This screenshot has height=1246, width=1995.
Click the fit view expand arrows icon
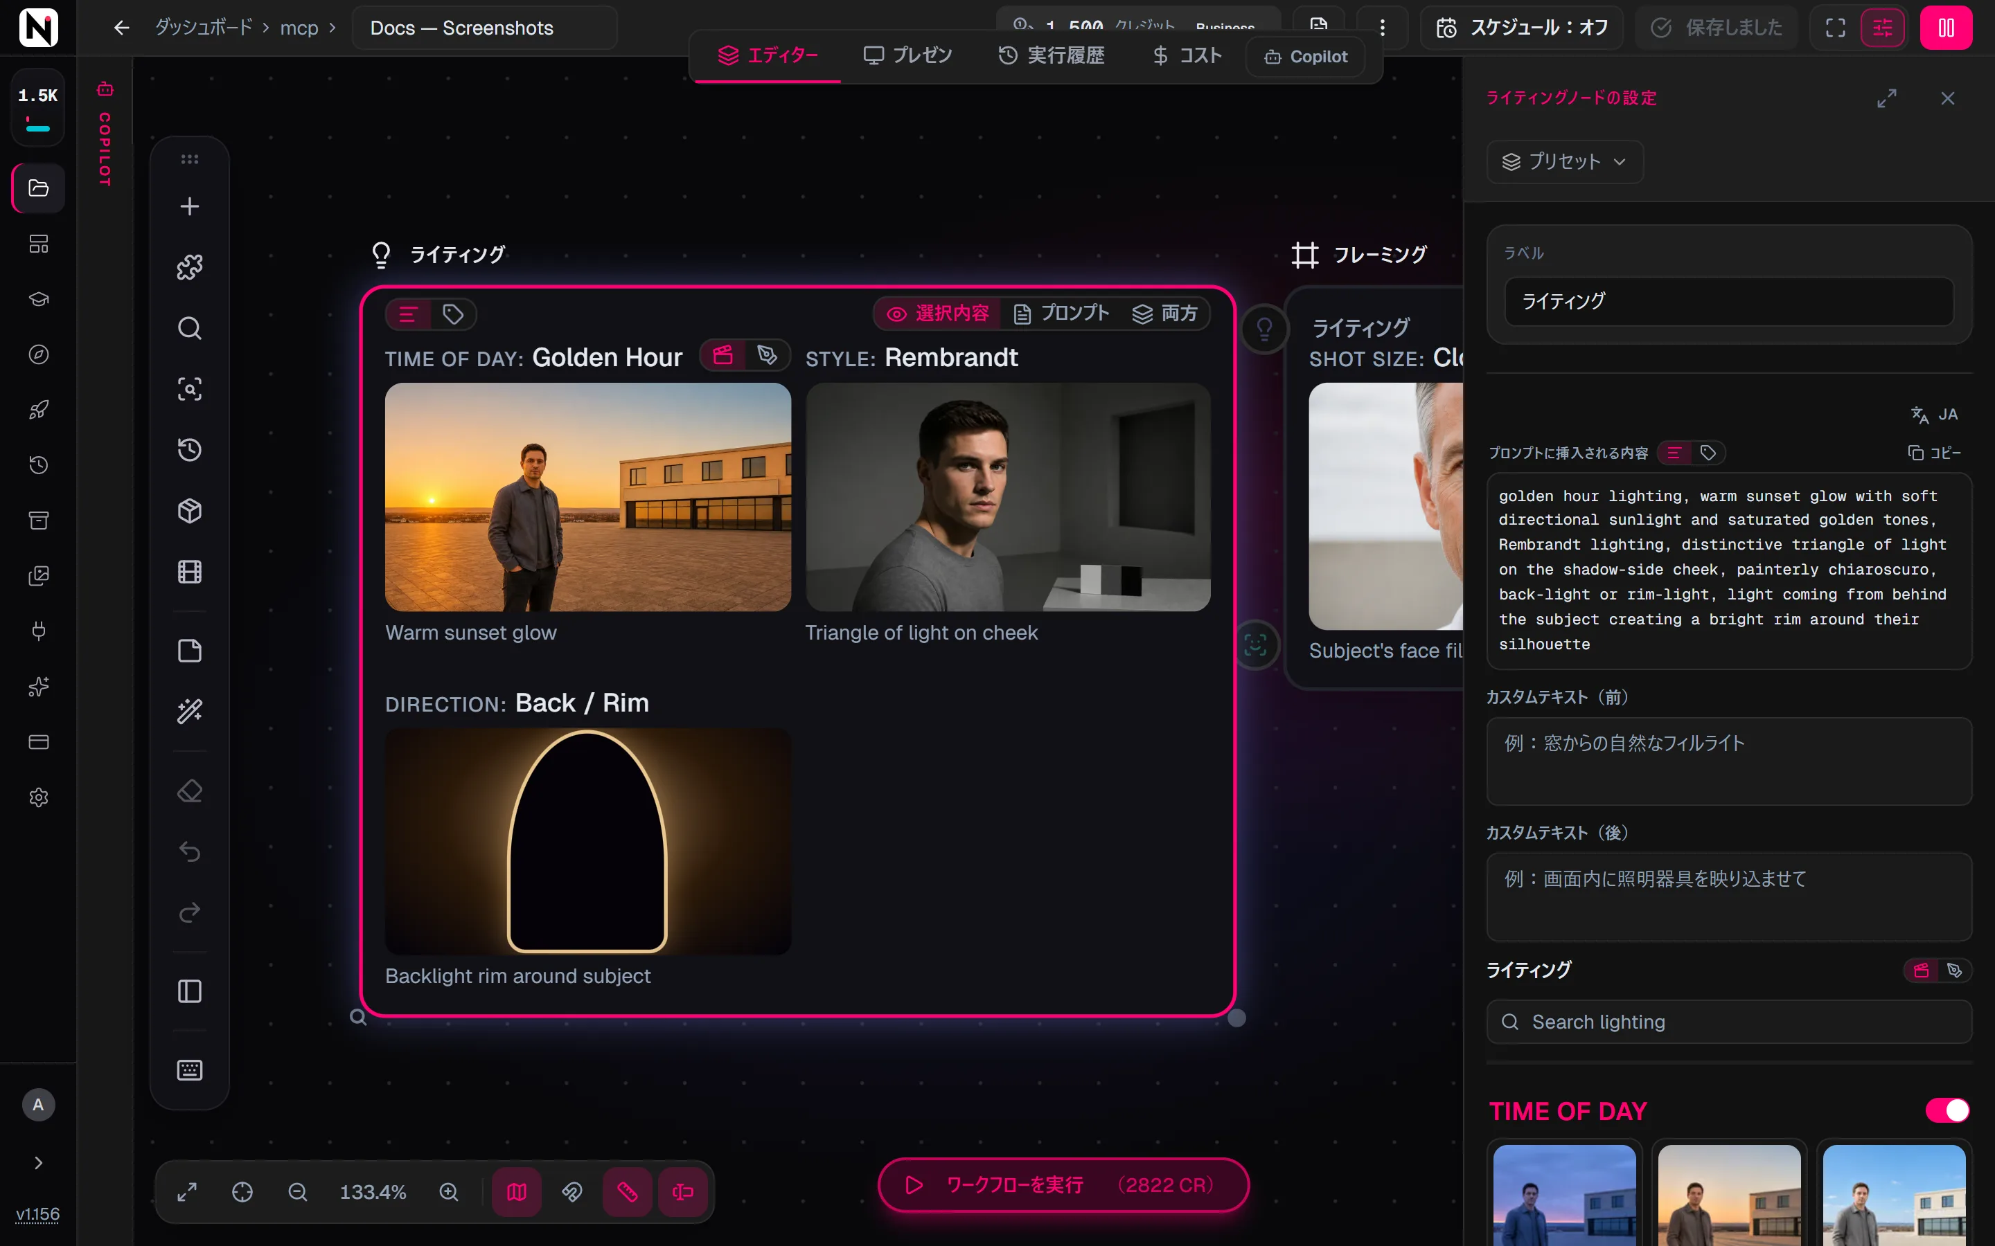187,1191
